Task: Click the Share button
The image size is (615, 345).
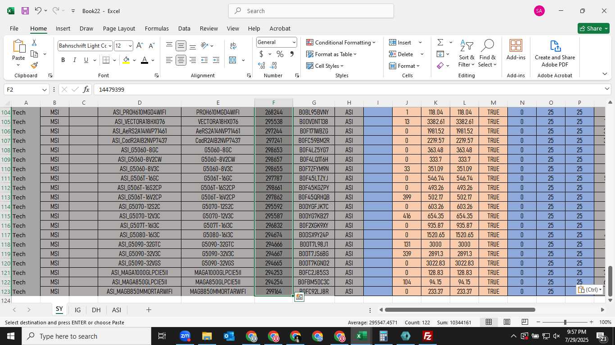Action: coord(593,28)
